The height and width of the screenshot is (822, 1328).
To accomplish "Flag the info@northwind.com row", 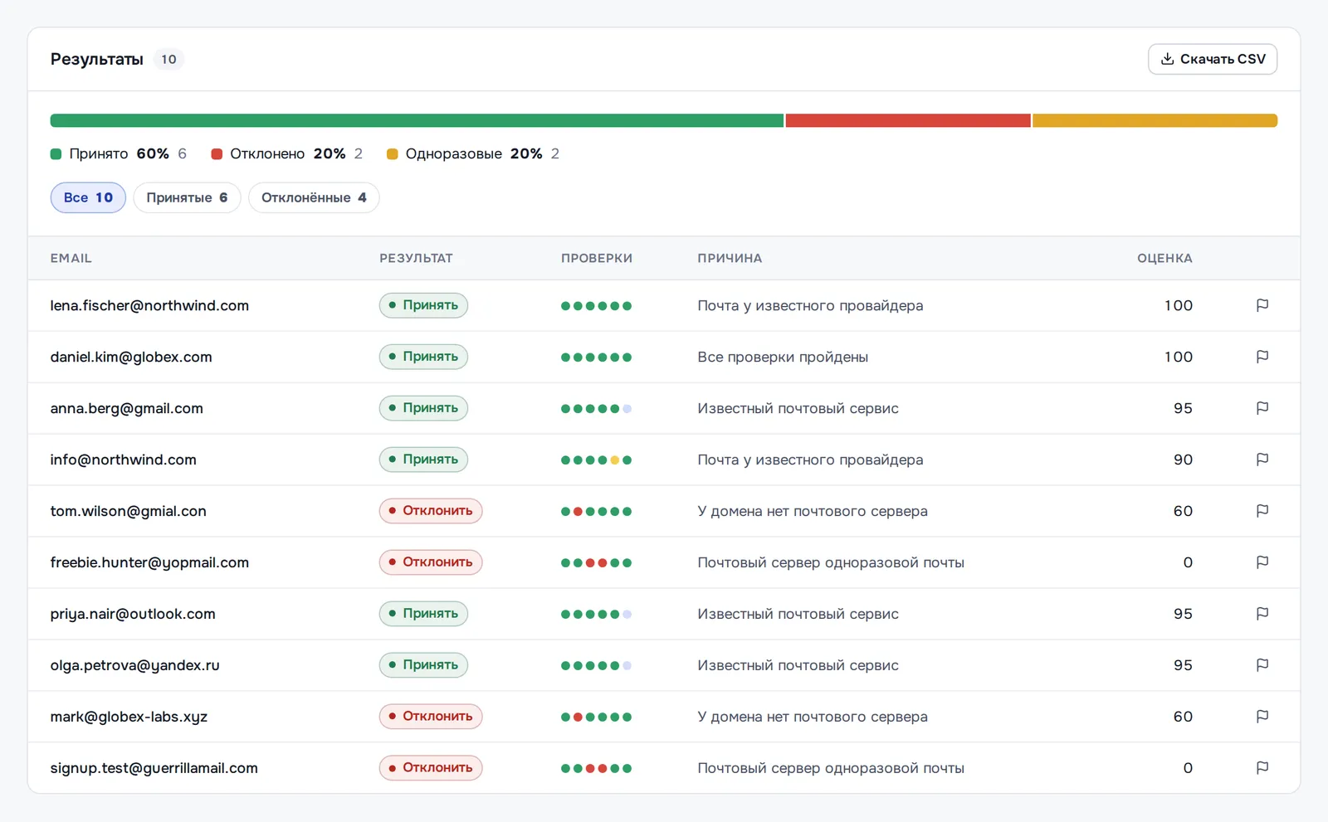I will (1262, 460).
